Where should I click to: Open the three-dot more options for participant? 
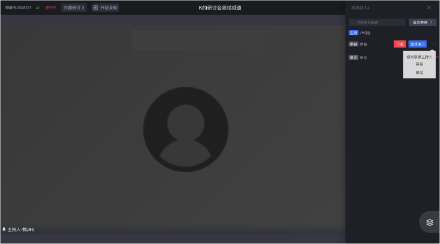click(432, 44)
